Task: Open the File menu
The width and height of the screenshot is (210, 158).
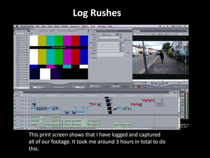Action: point(37,26)
